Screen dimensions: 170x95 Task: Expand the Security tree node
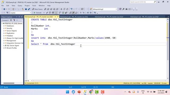(x=4, y=28)
